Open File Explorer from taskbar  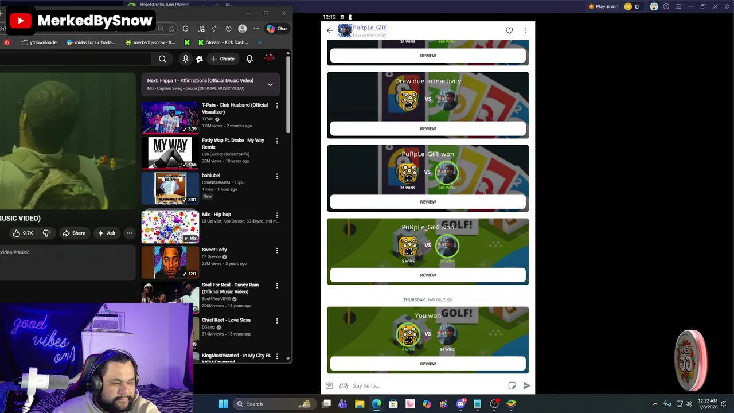(360, 404)
